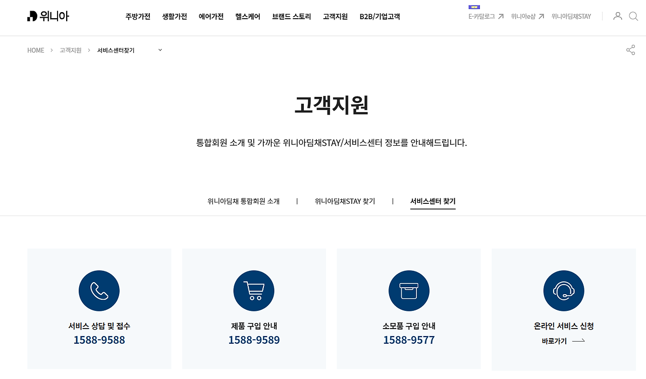Click the 통합회원 소개 description sentence
646x379 pixels.
[x=332, y=143]
